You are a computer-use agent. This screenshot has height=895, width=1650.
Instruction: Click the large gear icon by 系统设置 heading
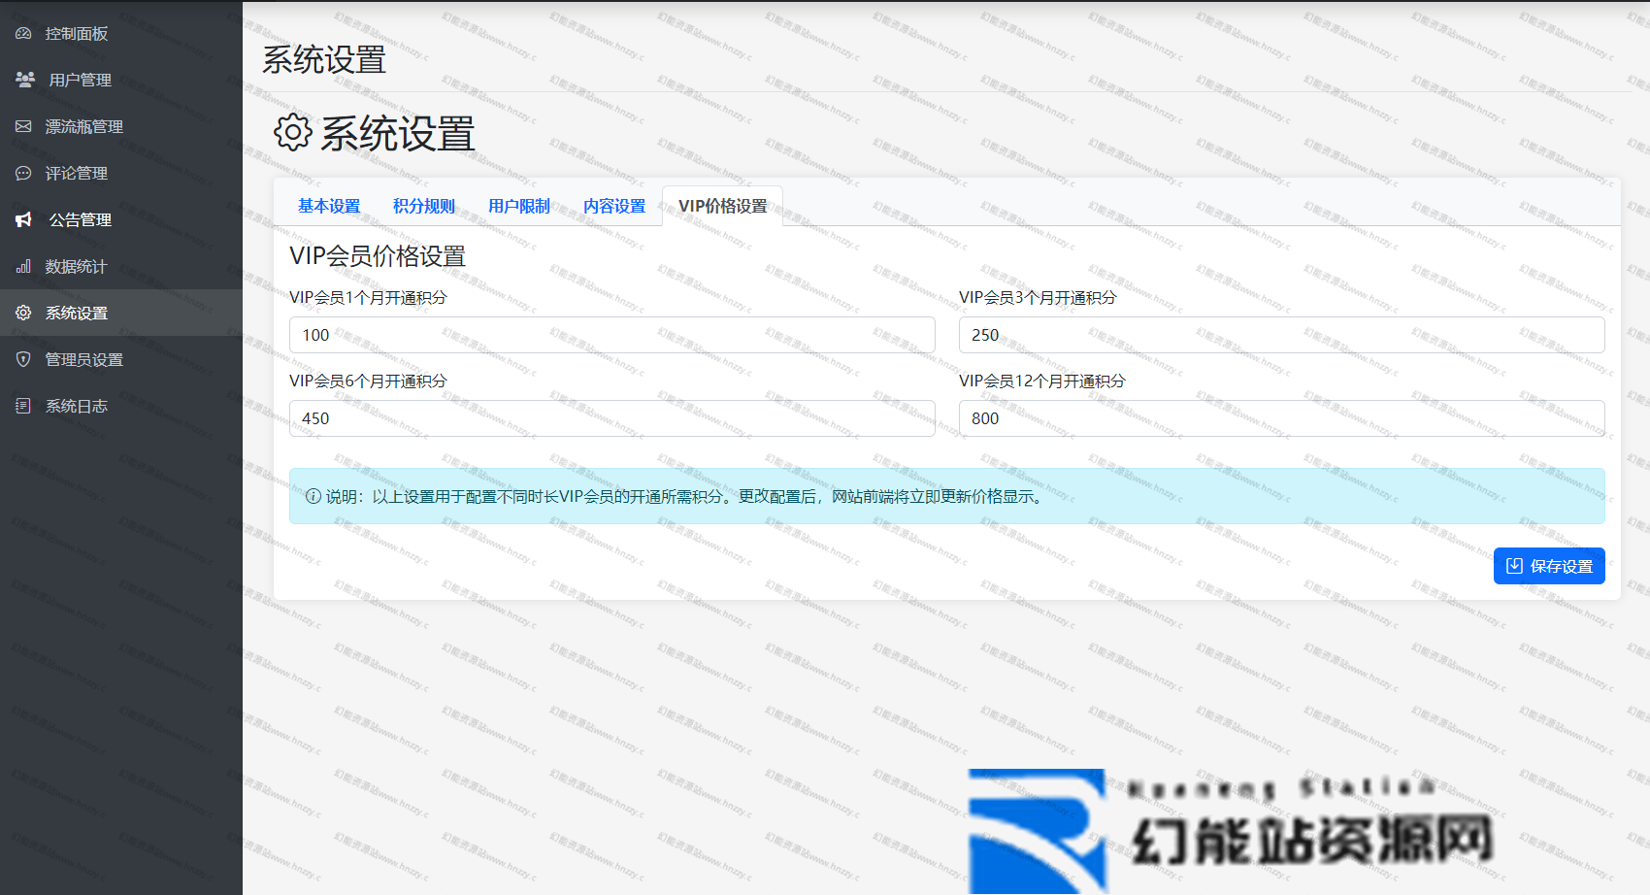coord(292,133)
